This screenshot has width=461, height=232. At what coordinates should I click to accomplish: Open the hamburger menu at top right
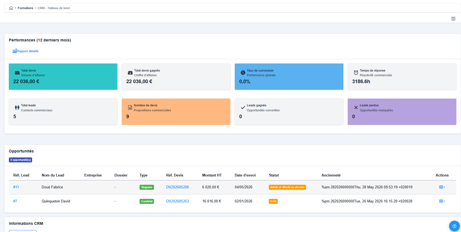[453, 19]
